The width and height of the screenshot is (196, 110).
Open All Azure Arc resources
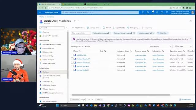pyautogui.click(x=50, y=36)
